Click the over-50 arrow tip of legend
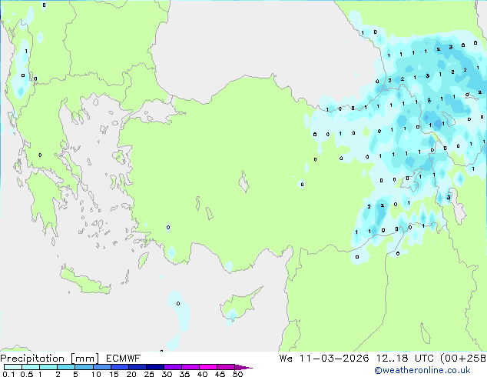 [243, 367]
